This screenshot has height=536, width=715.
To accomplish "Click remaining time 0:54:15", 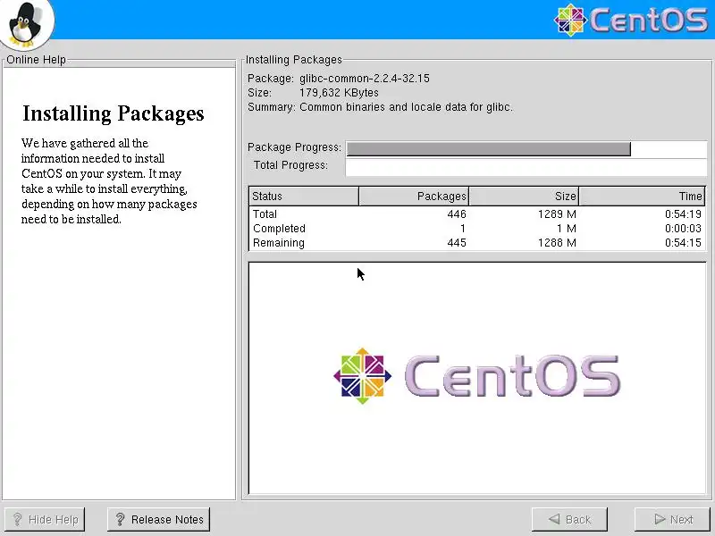I will coord(683,242).
